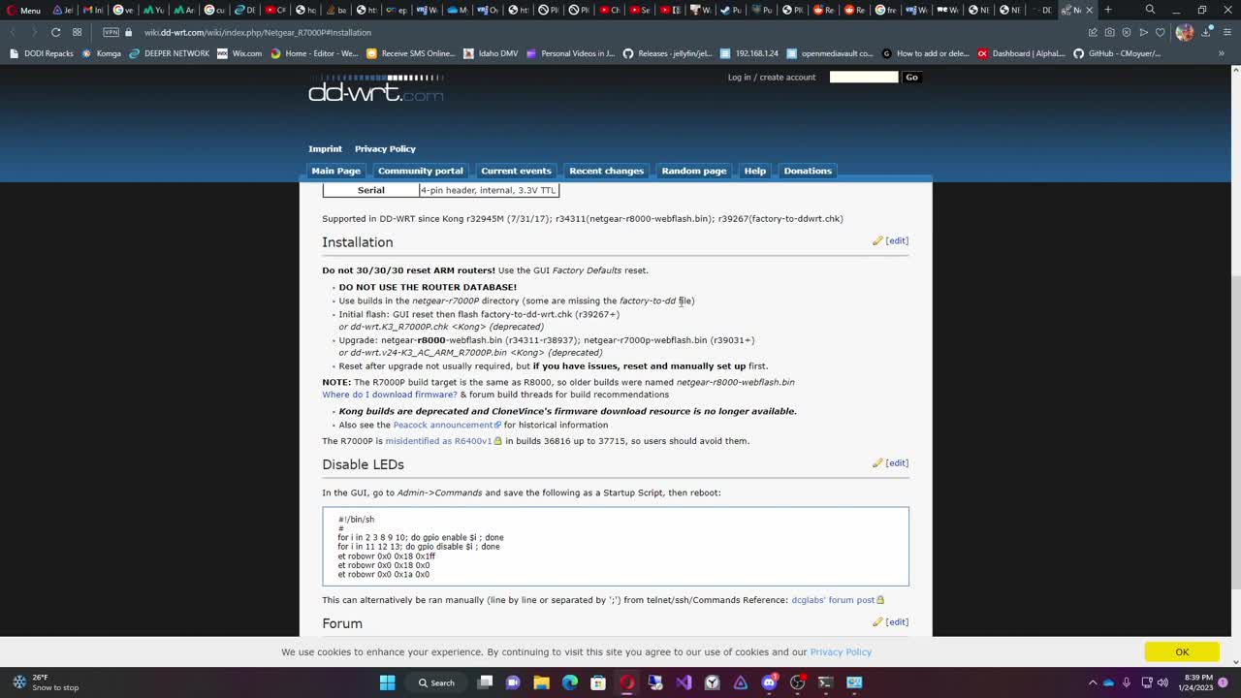Click the wiki search input box
The width and height of the screenshot is (1241, 698).
point(864,77)
